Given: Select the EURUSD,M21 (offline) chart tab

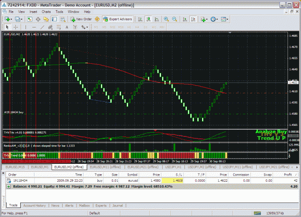Looking at the screenshot, I should (143, 167).
